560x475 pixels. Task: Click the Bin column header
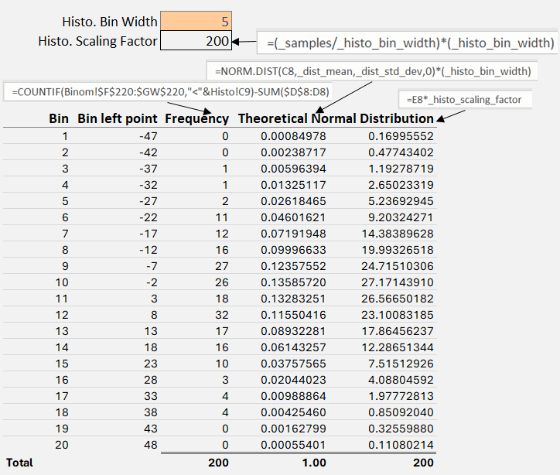click(58, 119)
